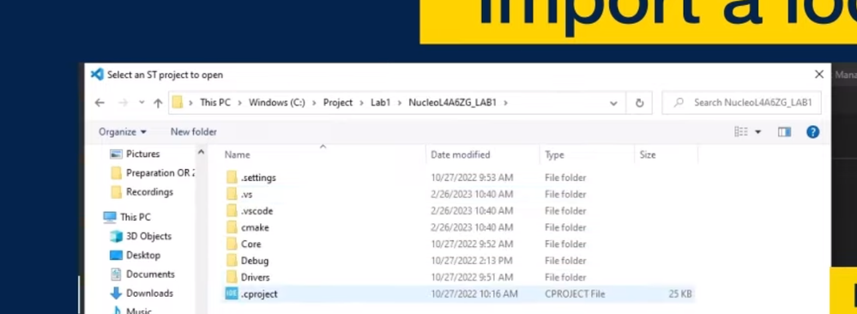Expand the view options dropdown arrow

[x=758, y=132]
